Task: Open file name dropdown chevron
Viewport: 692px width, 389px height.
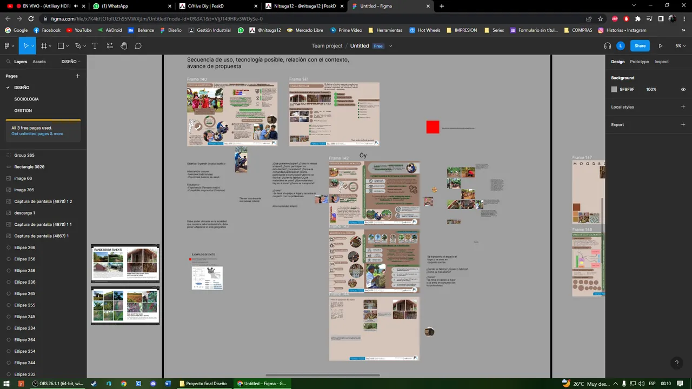Action: tap(390, 46)
